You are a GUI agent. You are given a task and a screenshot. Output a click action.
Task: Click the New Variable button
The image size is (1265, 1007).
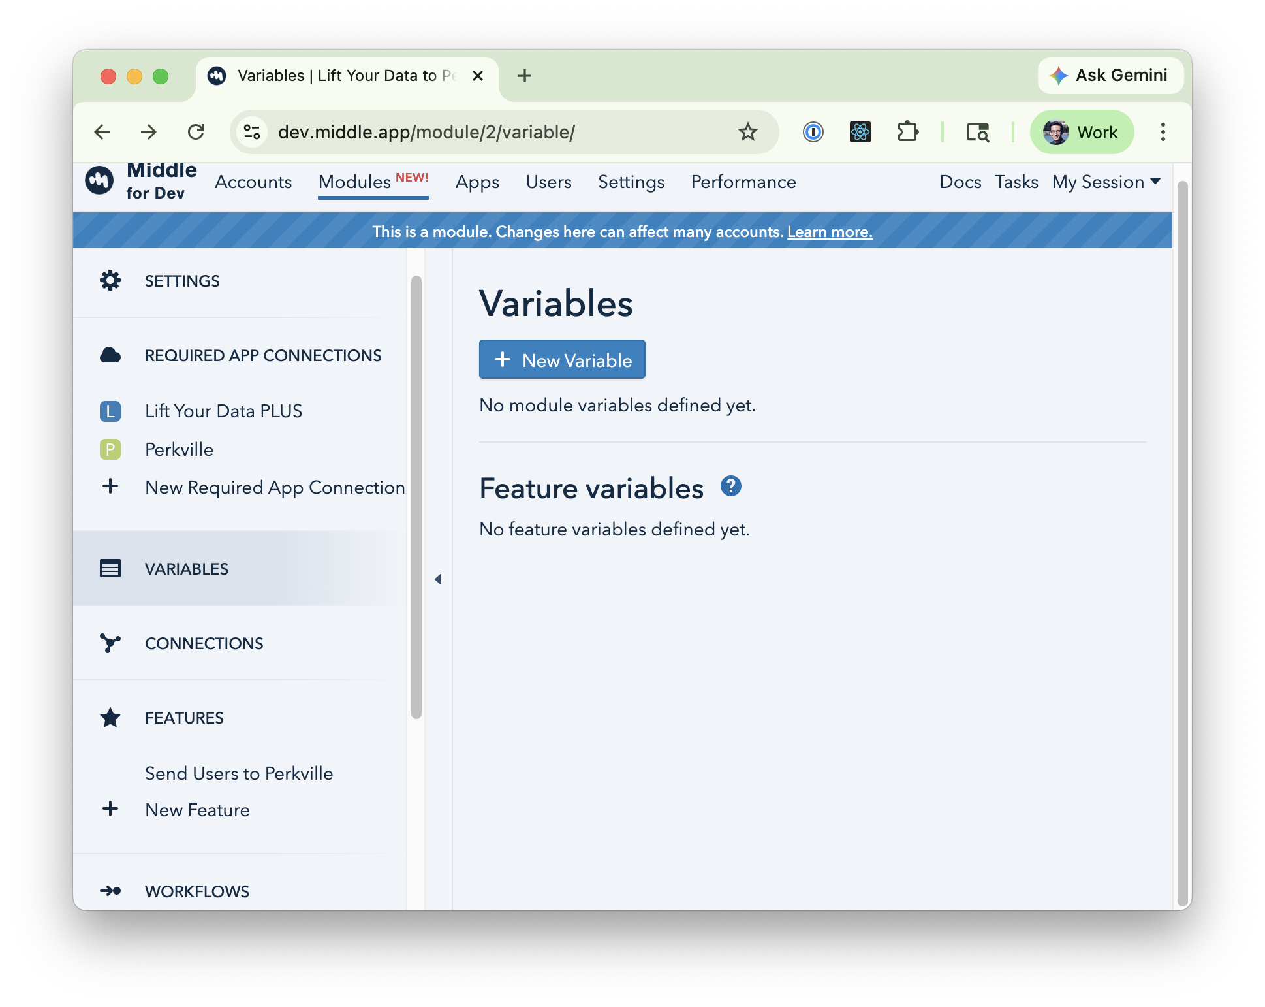coord(562,360)
